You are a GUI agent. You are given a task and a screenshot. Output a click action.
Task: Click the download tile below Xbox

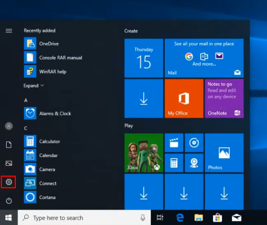pos(144,192)
